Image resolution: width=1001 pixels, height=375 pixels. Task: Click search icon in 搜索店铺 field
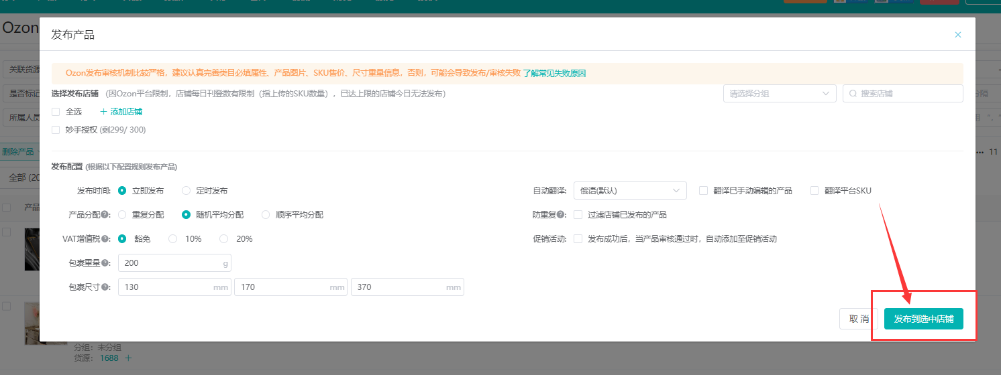point(853,94)
